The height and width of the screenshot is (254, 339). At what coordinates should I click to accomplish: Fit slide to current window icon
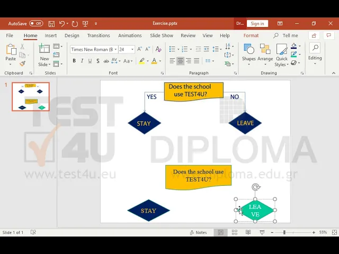click(x=334, y=232)
